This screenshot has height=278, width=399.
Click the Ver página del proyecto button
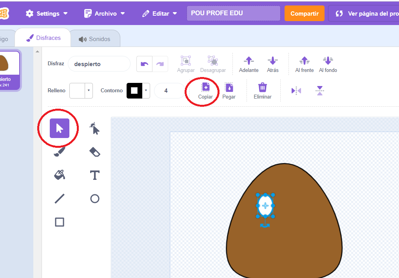coord(365,13)
